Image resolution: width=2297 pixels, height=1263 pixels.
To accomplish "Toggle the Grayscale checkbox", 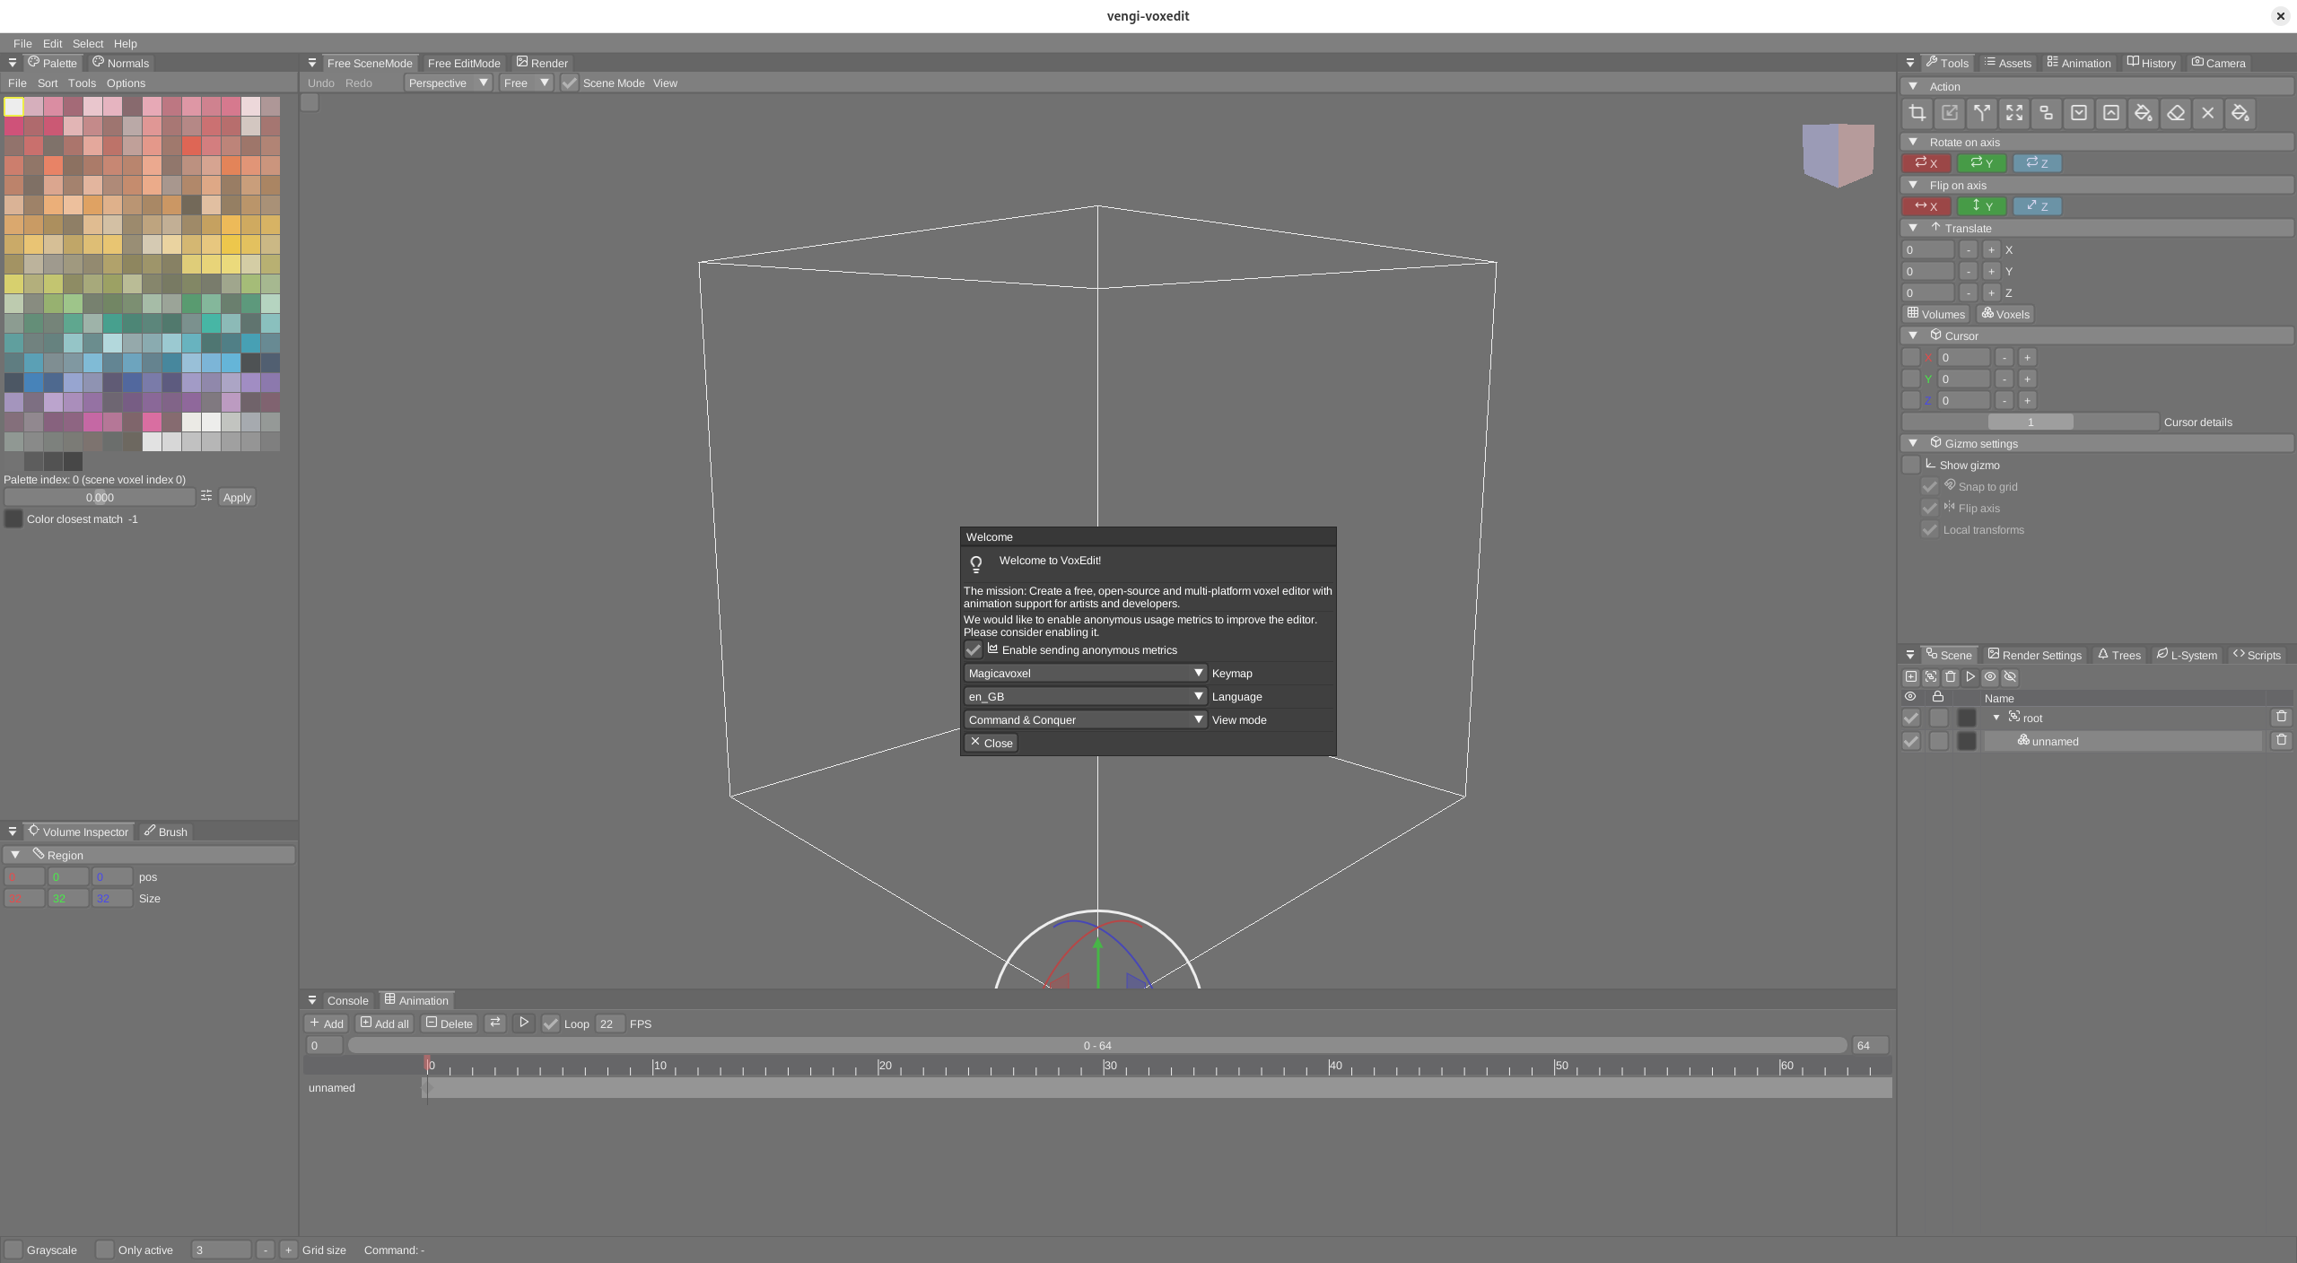I will pos(13,1250).
